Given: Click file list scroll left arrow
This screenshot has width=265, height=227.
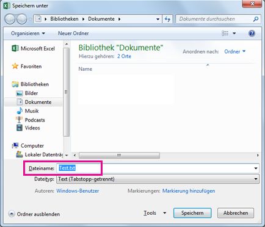Looking at the screenshot, I should tap(74, 155).
